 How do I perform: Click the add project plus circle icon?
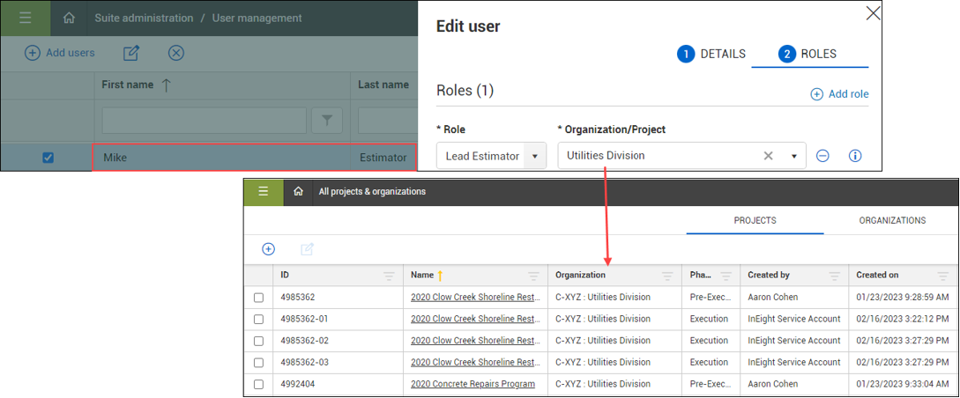point(268,249)
